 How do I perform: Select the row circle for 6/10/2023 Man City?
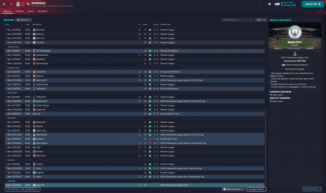click(x=6, y=185)
